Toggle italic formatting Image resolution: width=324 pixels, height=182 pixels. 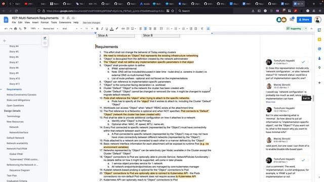102,29
